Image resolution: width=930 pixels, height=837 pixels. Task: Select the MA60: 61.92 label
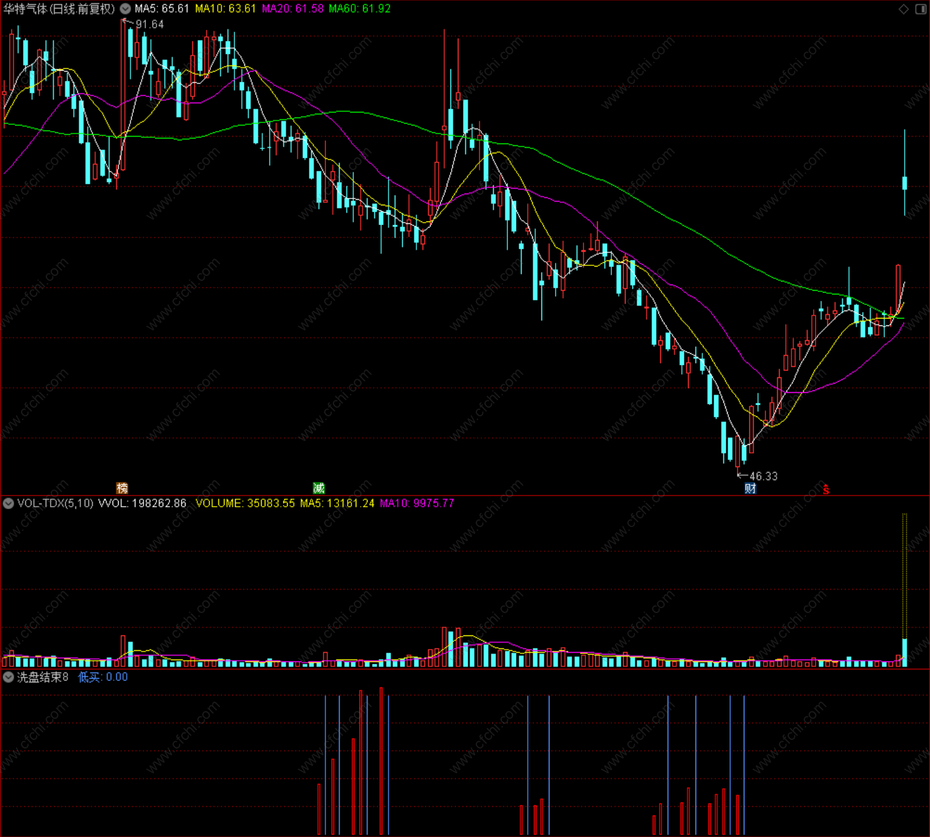tap(360, 9)
